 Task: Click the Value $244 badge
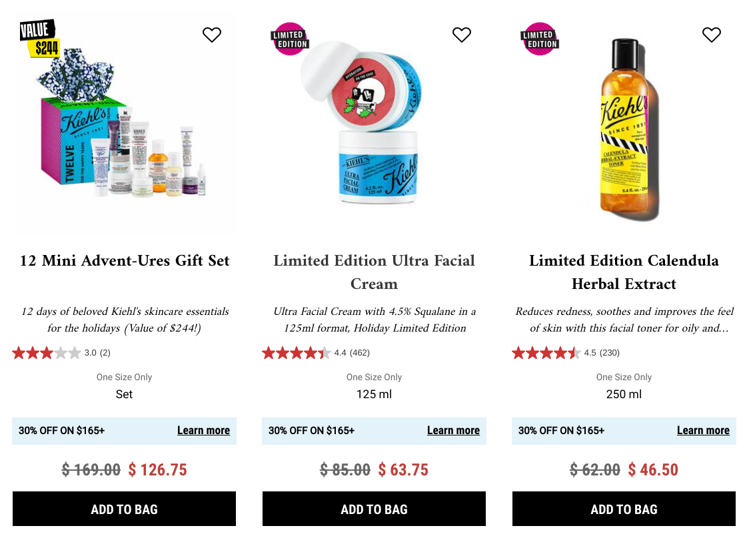point(39,39)
